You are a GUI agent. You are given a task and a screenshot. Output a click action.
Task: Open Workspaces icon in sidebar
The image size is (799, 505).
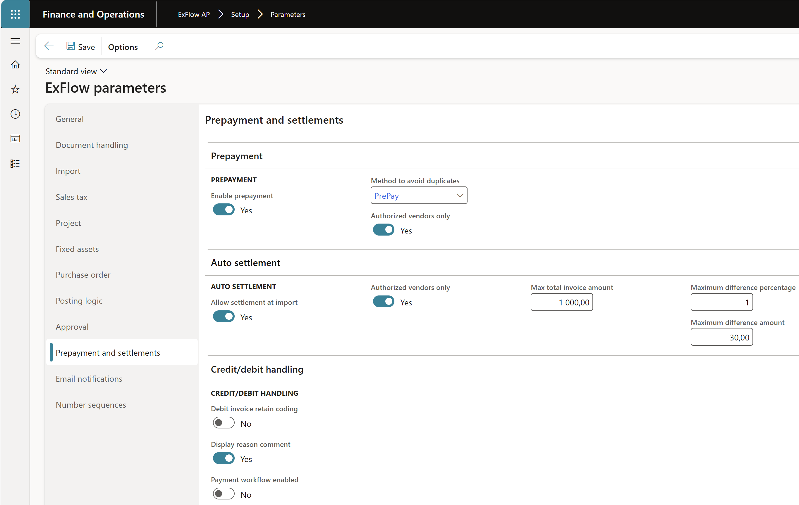tap(15, 139)
